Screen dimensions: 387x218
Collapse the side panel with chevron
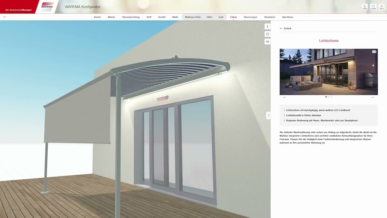click(268, 115)
